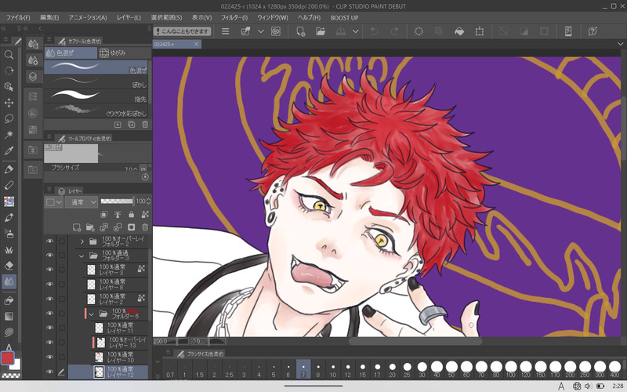Select the 指先 fingertip sub tool
627x392 pixels.
point(96,96)
